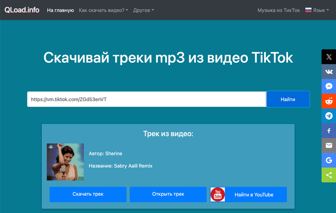336x213 pixels.
Task: Share page on X (Twitter)
Action: click(x=329, y=57)
